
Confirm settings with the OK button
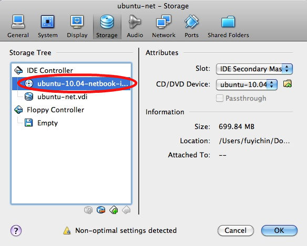click(x=279, y=231)
